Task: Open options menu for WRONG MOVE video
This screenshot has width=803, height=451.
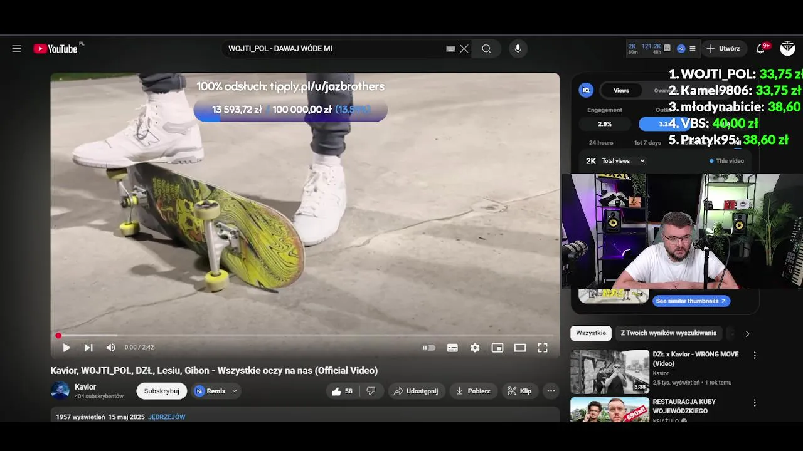Action: 755,355
